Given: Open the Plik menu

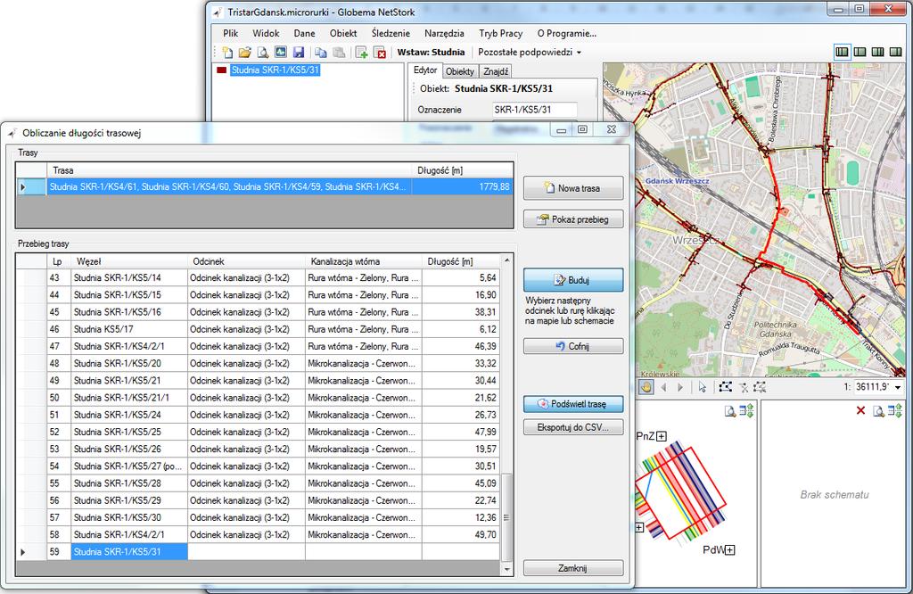Looking at the screenshot, I should point(231,33).
